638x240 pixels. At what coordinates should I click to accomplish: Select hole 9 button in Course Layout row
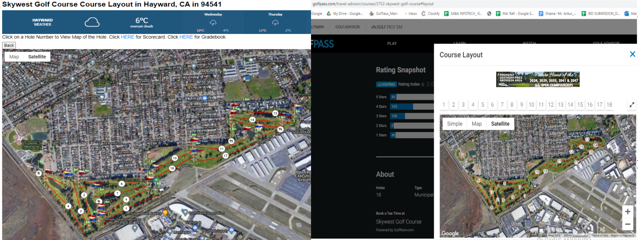point(521,105)
